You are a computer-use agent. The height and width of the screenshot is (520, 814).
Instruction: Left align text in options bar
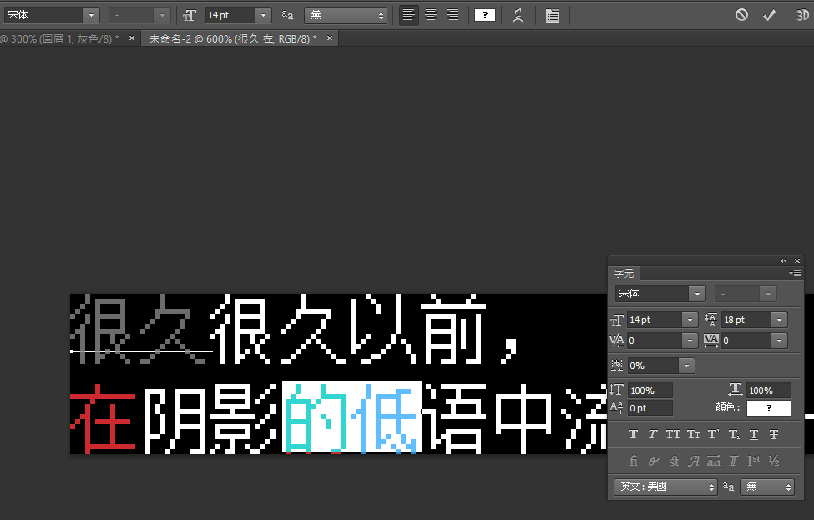coord(408,16)
